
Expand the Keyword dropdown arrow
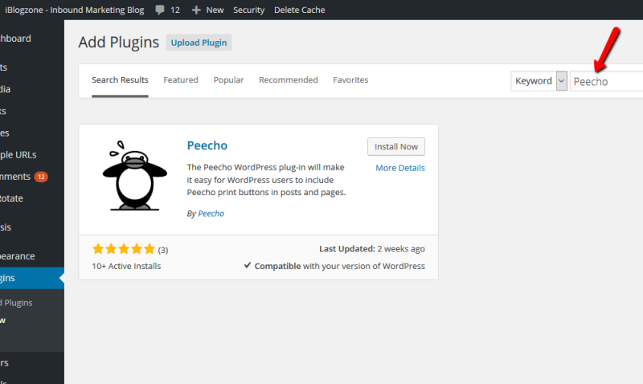pos(561,80)
